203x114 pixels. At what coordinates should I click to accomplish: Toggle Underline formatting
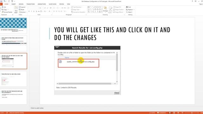click(x=34, y=11)
